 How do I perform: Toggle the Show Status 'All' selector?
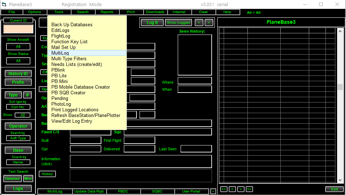pos(18,61)
